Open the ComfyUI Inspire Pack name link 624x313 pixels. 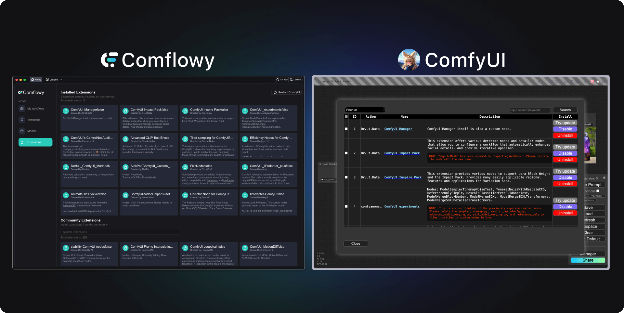(x=403, y=177)
